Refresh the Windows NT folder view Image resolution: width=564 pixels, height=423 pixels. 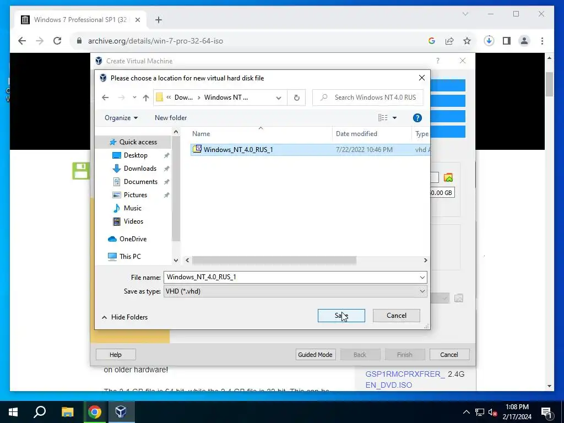(x=296, y=97)
